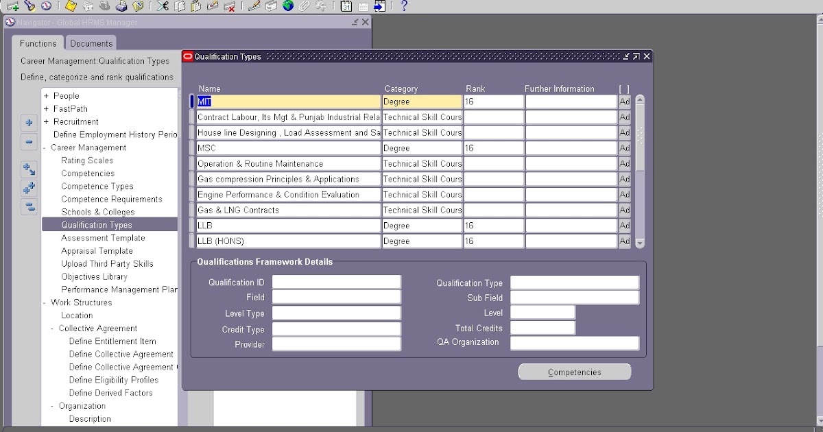Switch to the Functions tab
Screen dimensions: 823x432
coord(38,43)
